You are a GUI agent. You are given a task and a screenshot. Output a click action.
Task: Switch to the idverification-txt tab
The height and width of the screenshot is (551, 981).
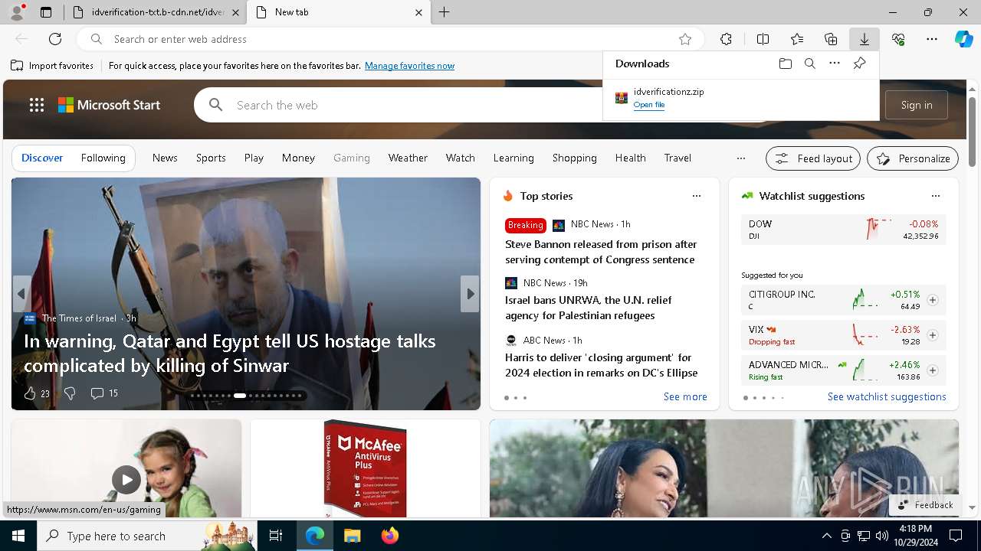click(x=156, y=12)
